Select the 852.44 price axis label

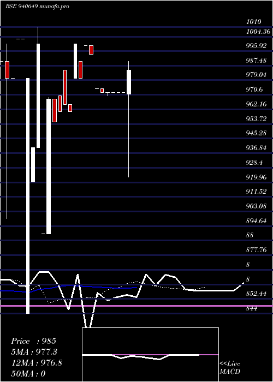[x=256, y=294]
